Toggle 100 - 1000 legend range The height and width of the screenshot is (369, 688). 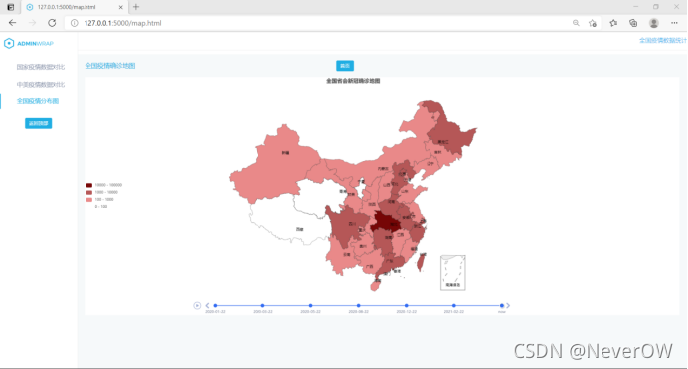pos(100,199)
